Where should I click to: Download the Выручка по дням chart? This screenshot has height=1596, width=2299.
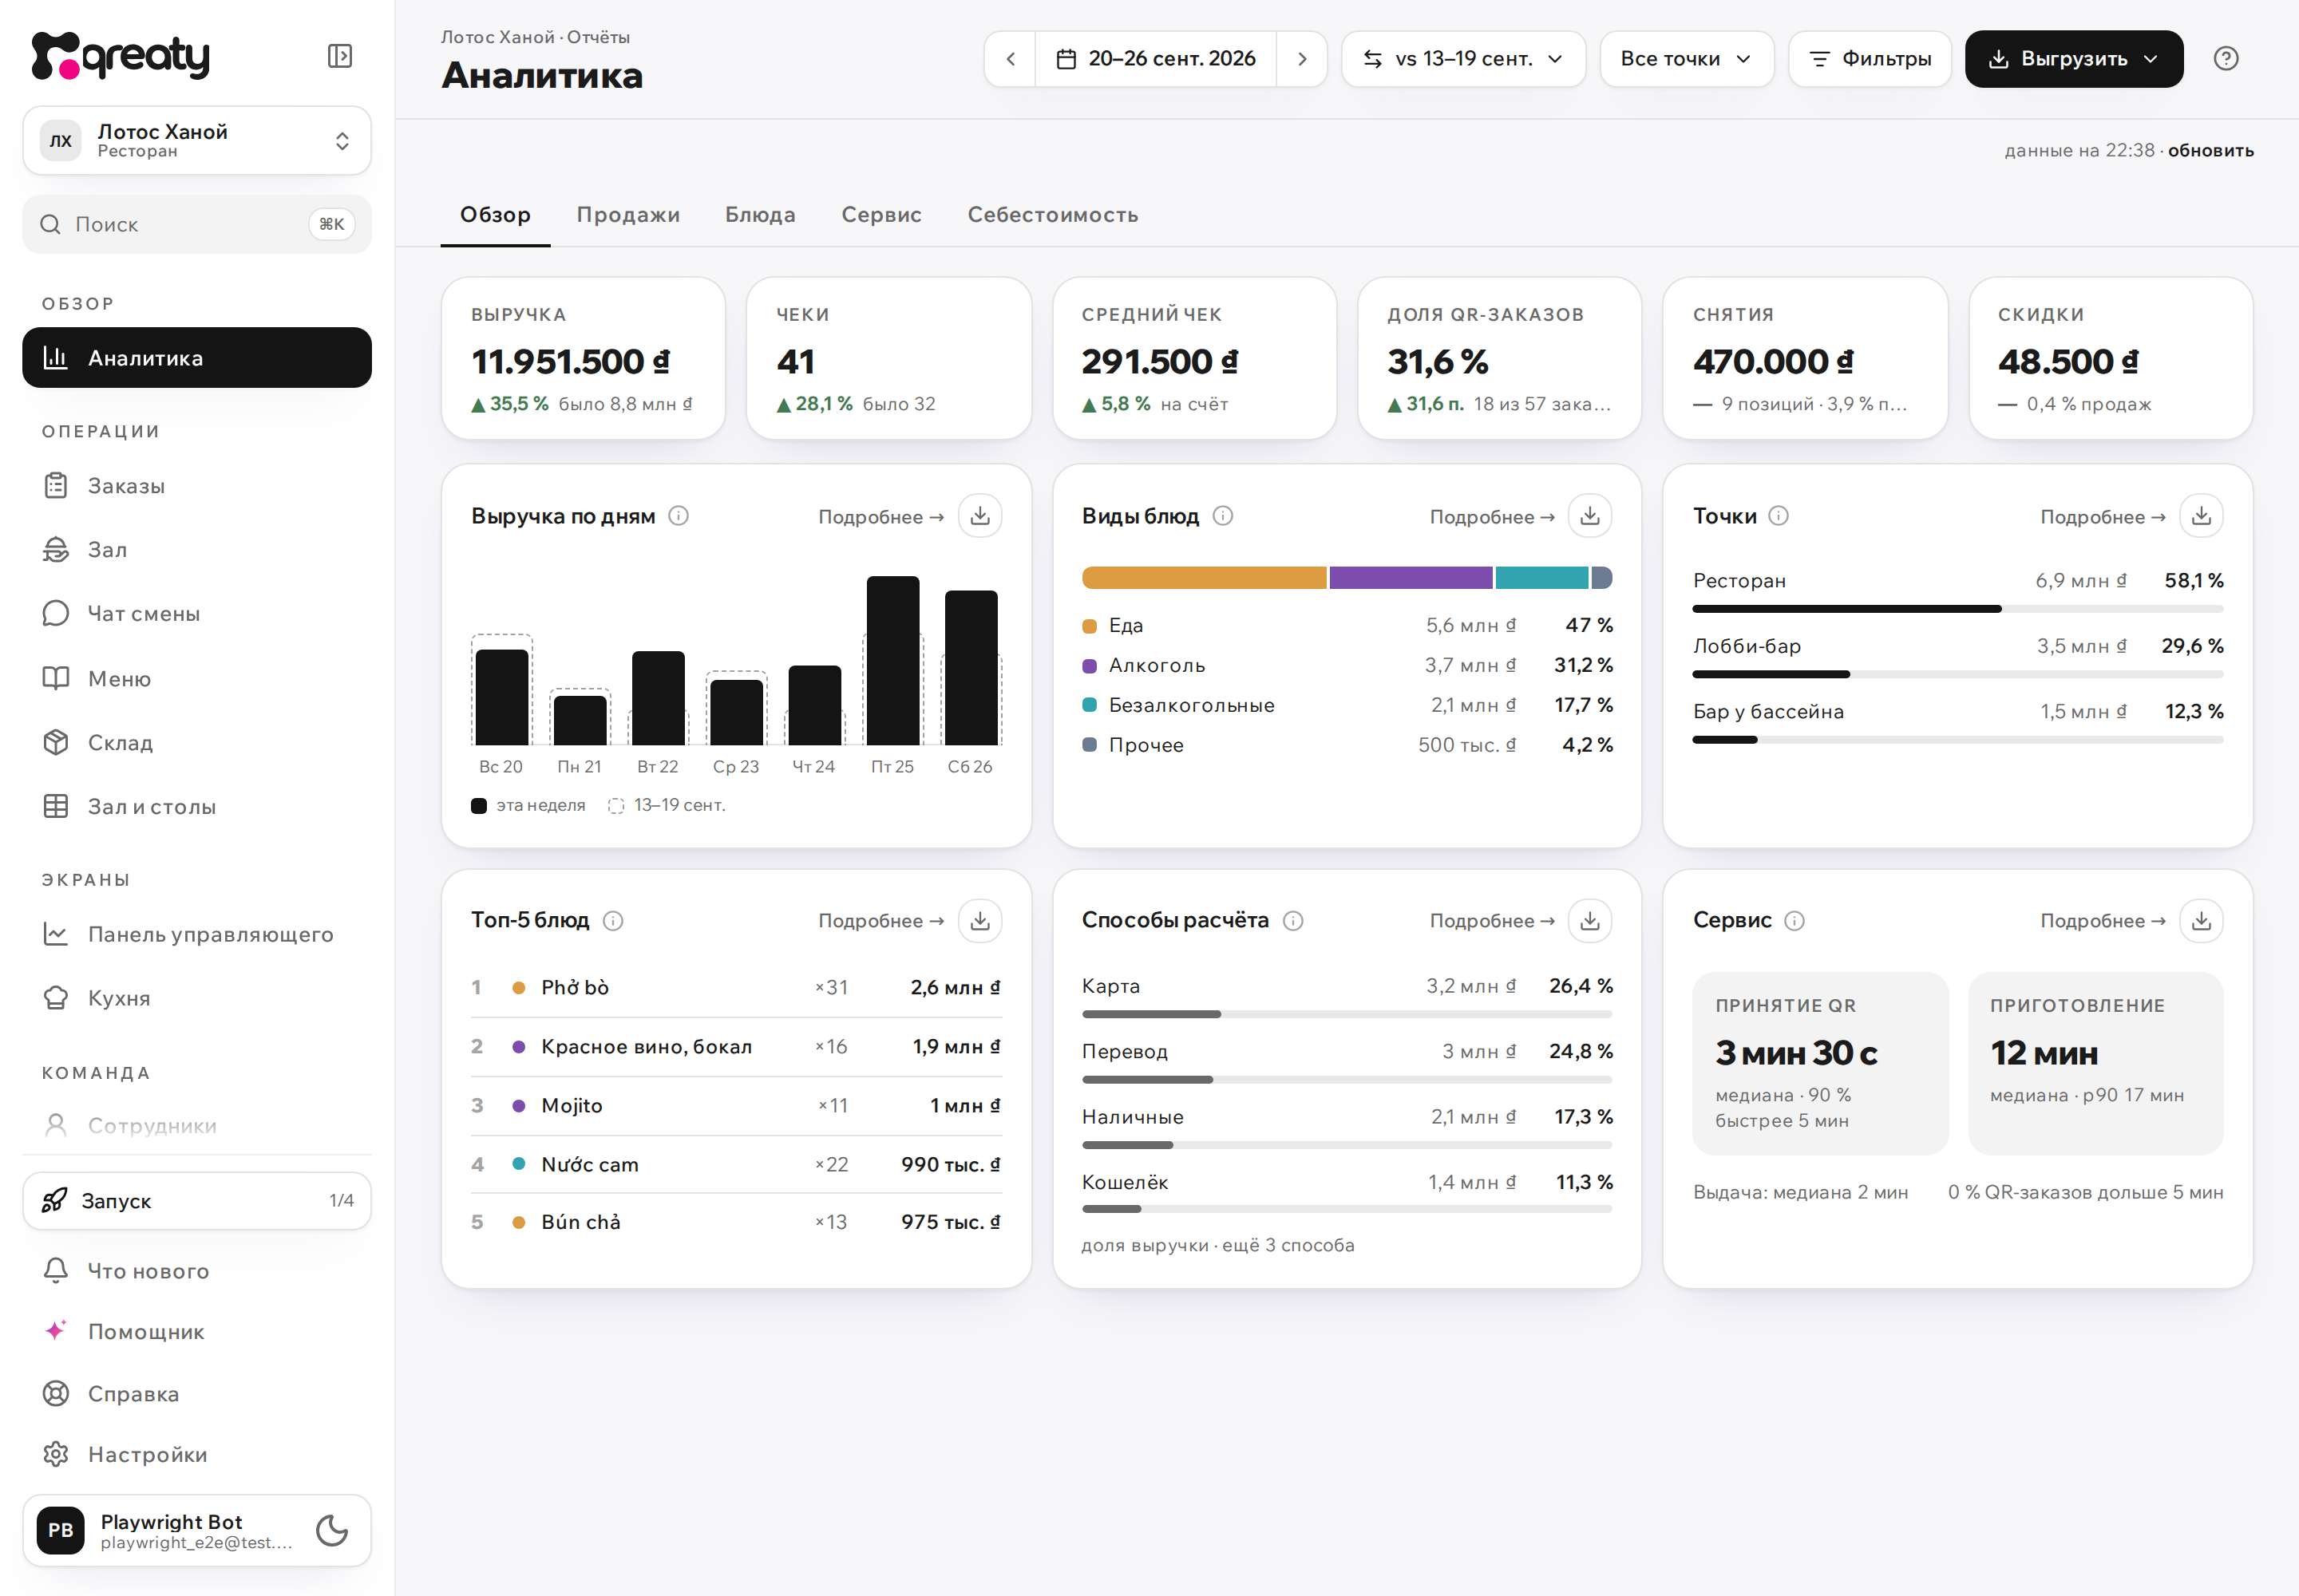pos(979,516)
